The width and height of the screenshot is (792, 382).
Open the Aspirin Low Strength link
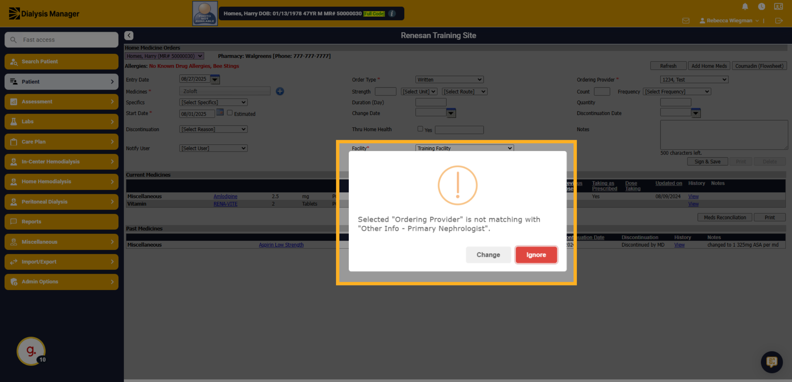coord(281,245)
